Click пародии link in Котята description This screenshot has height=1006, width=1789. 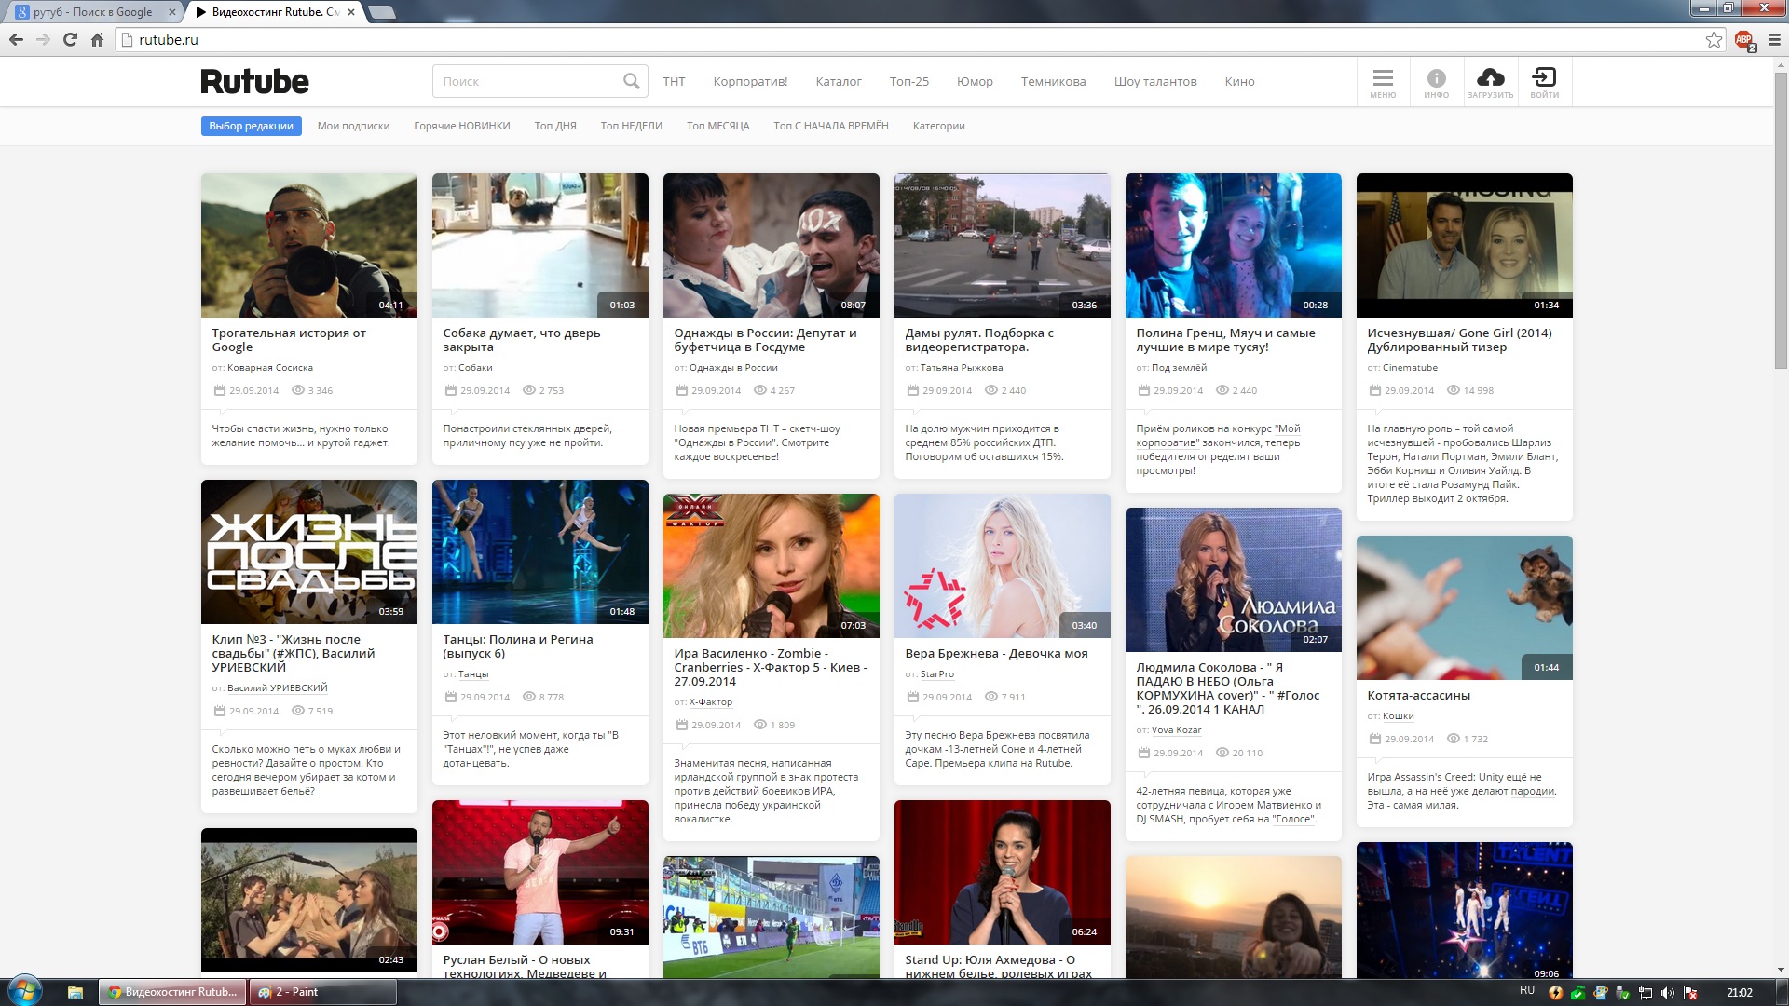[x=1533, y=791]
